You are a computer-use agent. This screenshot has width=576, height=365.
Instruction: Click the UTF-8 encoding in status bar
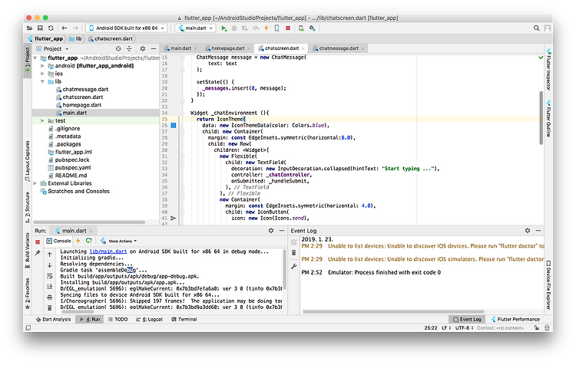pos(464,328)
